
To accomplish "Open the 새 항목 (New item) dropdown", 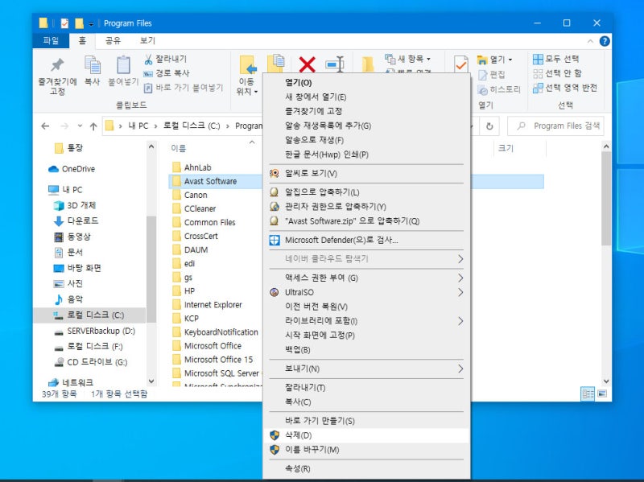I will coord(407,59).
